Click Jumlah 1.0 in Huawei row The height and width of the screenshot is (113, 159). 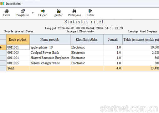coord(113,58)
